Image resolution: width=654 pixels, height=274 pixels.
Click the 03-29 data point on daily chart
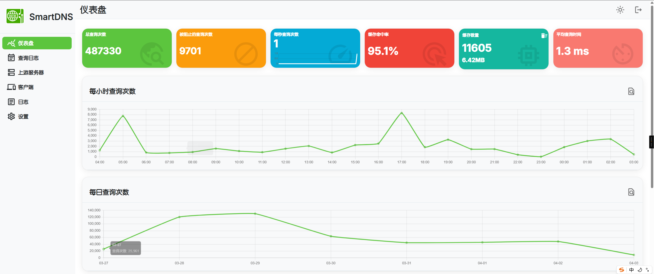255,214
